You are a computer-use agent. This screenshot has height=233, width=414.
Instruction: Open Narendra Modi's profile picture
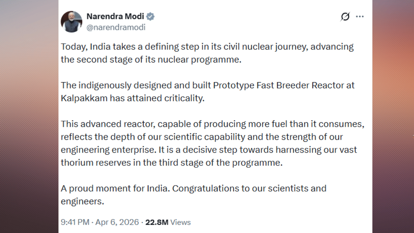point(71,22)
